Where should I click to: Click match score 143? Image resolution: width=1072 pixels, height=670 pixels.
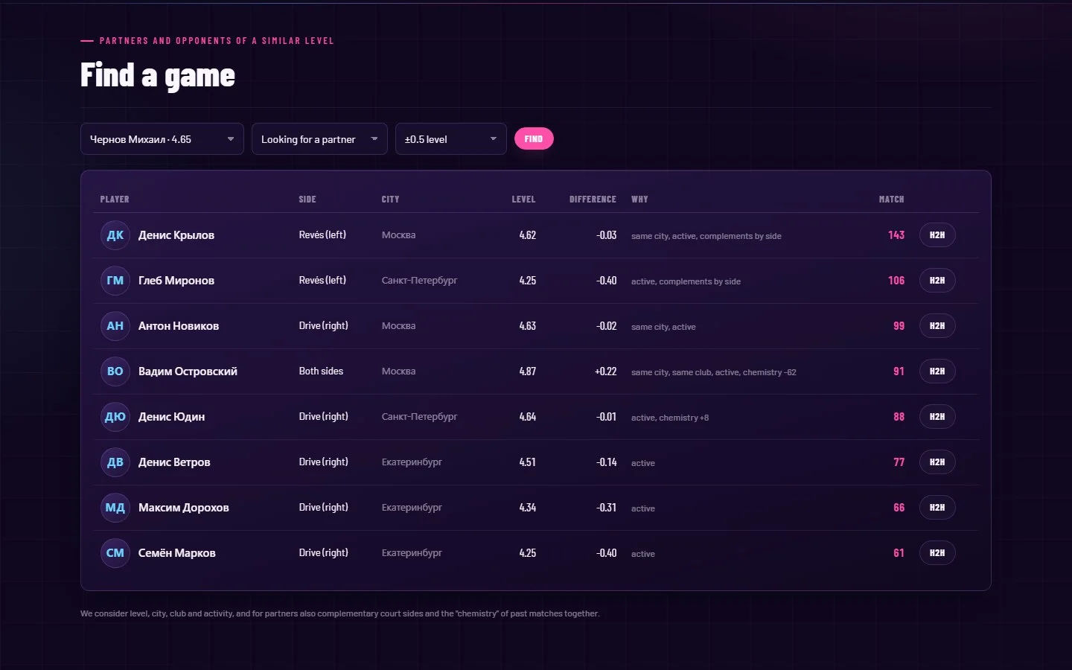pyautogui.click(x=896, y=235)
